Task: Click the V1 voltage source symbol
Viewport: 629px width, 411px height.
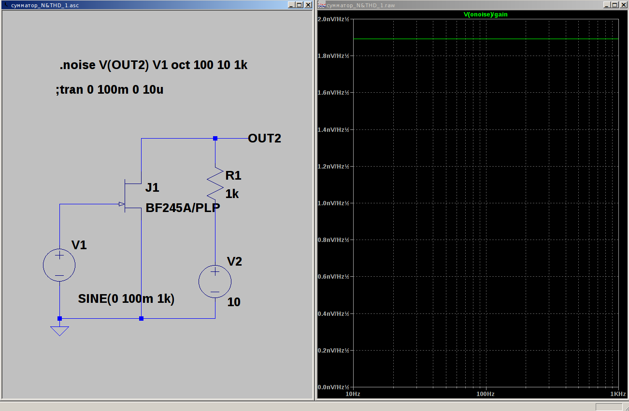Action: coord(59,266)
